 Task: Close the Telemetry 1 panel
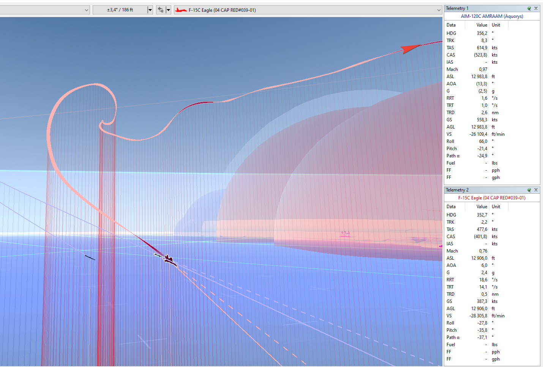click(536, 8)
